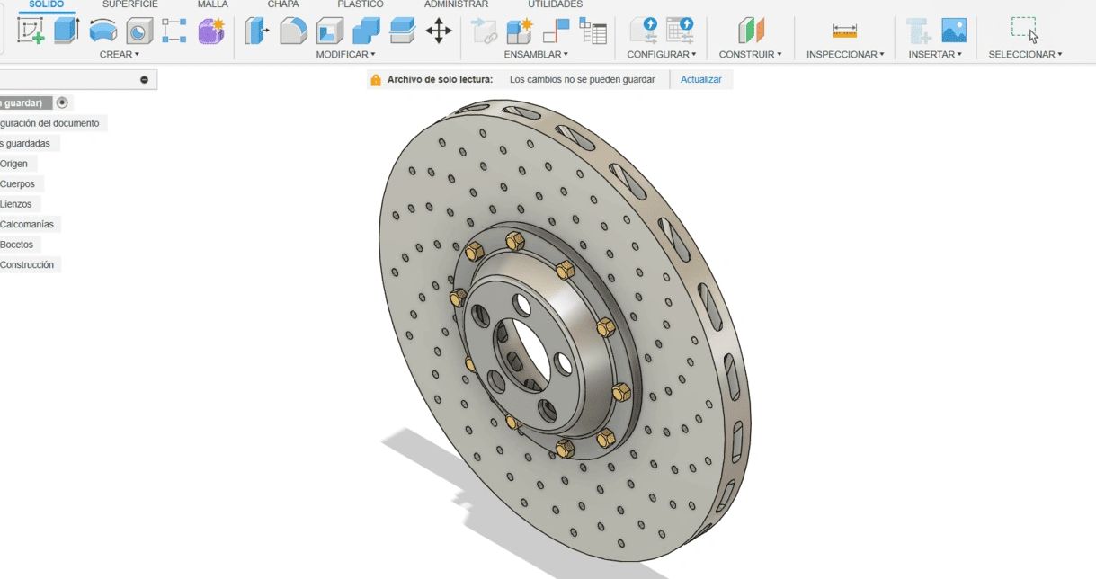Select the Extrude tool
Image resolution: width=1096 pixels, height=579 pixels.
pos(67,31)
